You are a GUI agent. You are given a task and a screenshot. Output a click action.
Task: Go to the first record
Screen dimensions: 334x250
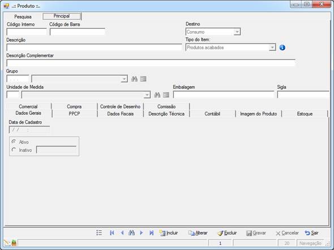click(x=112, y=233)
